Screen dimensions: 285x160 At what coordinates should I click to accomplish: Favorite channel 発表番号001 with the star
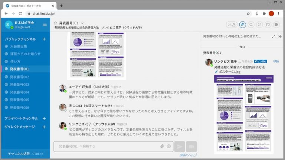click(x=56, y=23)
